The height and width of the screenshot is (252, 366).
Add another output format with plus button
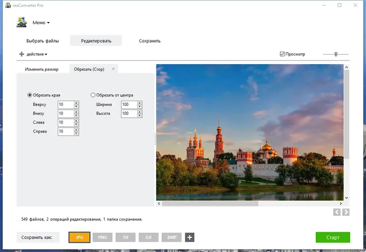click(189, 237)
